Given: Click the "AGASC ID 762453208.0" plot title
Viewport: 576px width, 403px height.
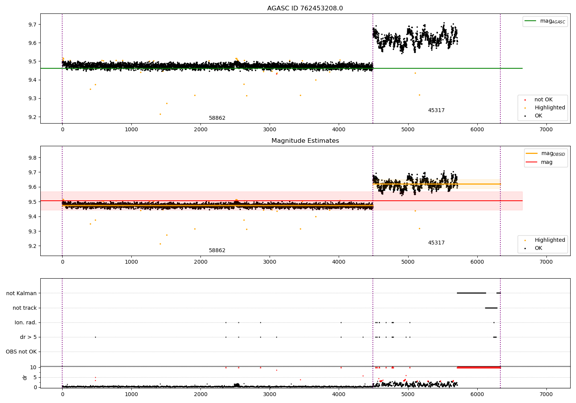Looking at the screenshot, I should click(305, 8).
